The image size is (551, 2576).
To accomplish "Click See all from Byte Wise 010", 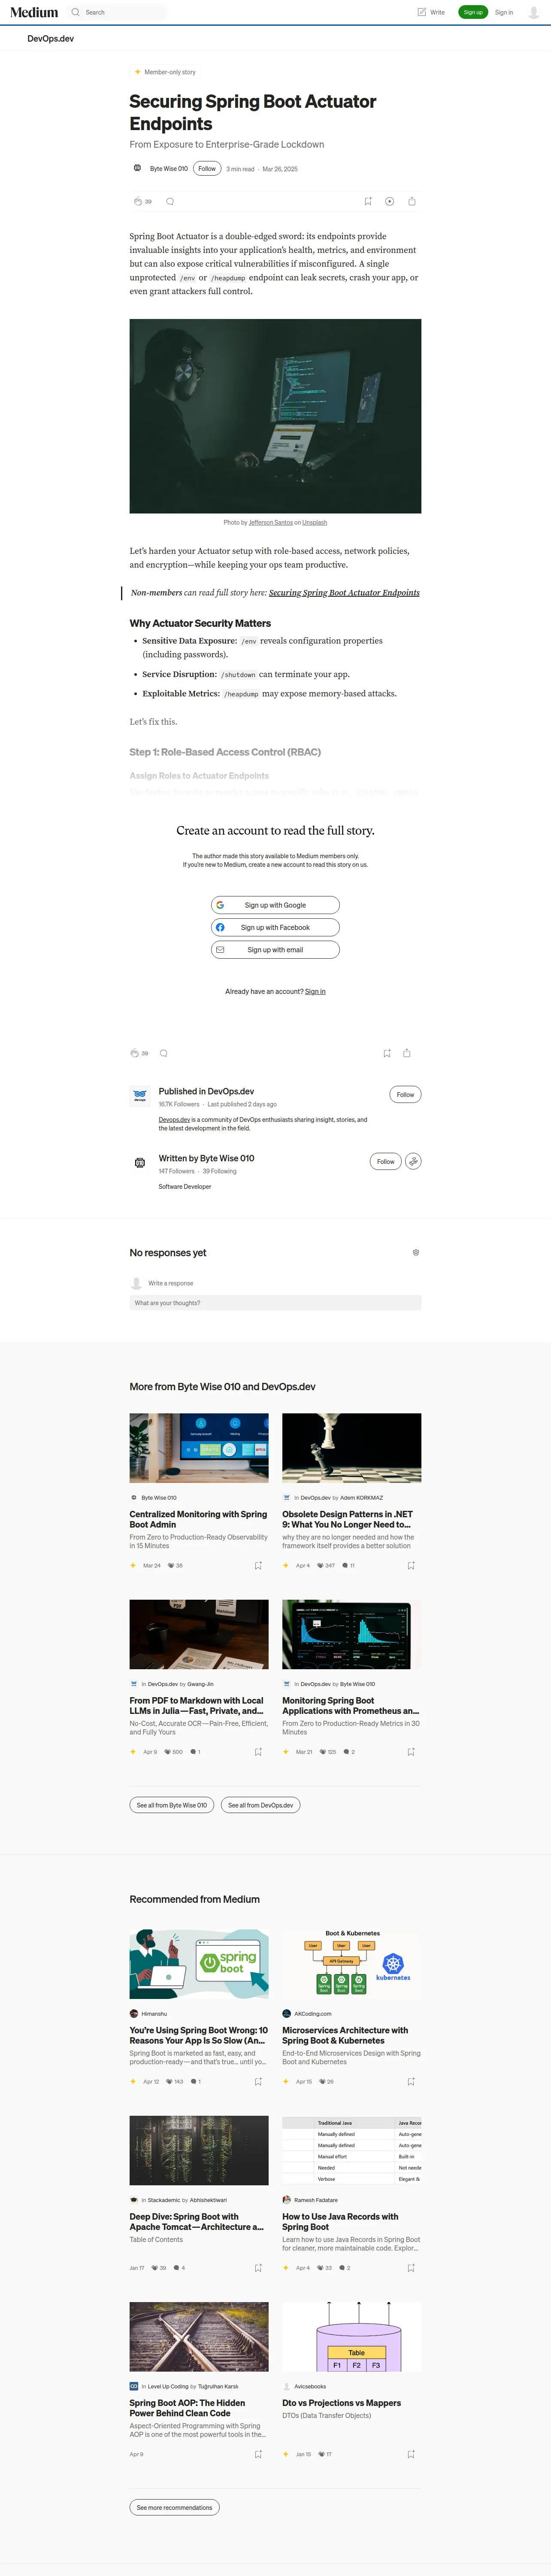I will coord(172,1805).
